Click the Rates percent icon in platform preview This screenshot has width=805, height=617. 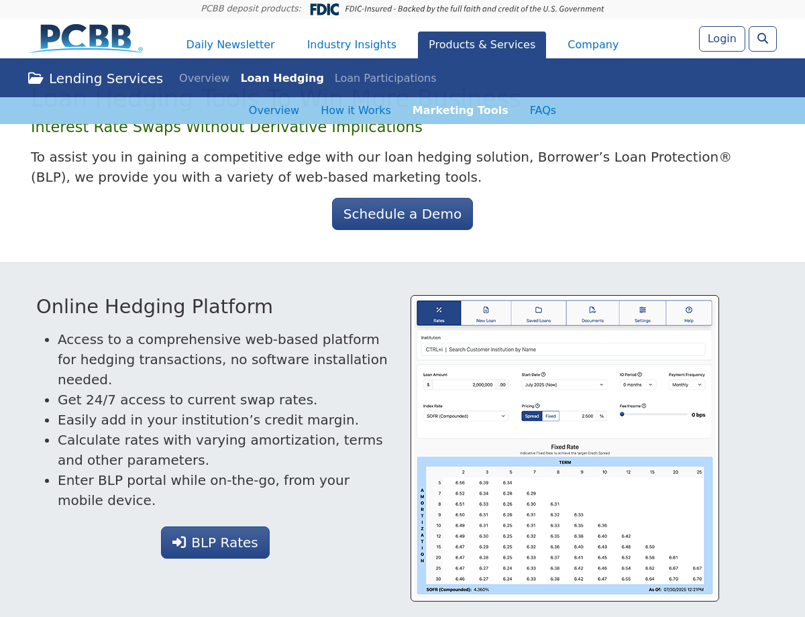pos(439,310)
